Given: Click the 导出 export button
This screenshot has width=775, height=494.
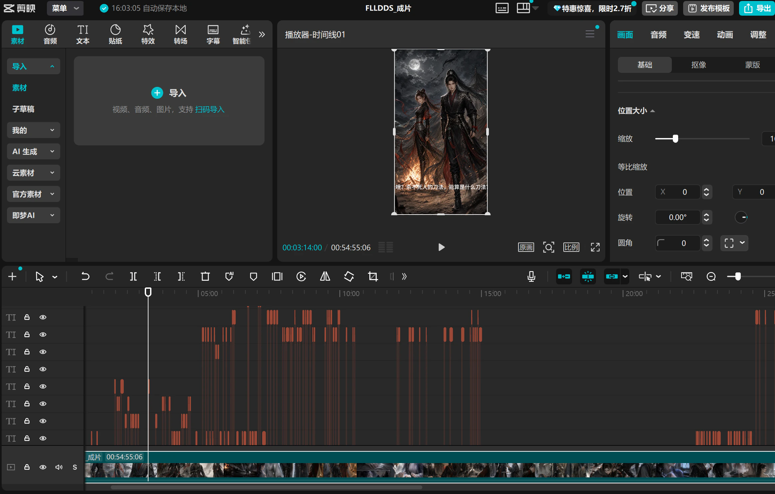Looking at the screenshot, I should coord(757,8).
